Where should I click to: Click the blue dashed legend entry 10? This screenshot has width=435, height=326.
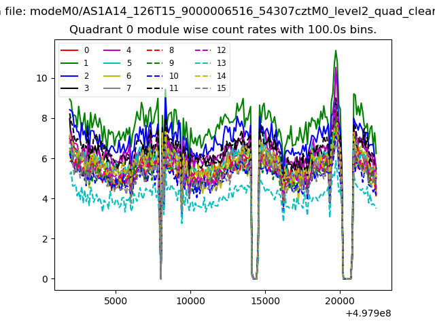coord(154,76)
